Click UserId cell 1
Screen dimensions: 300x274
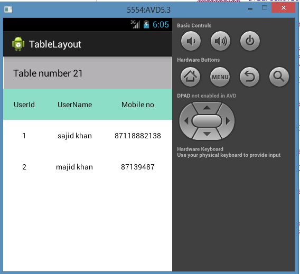tap(24, 136)
